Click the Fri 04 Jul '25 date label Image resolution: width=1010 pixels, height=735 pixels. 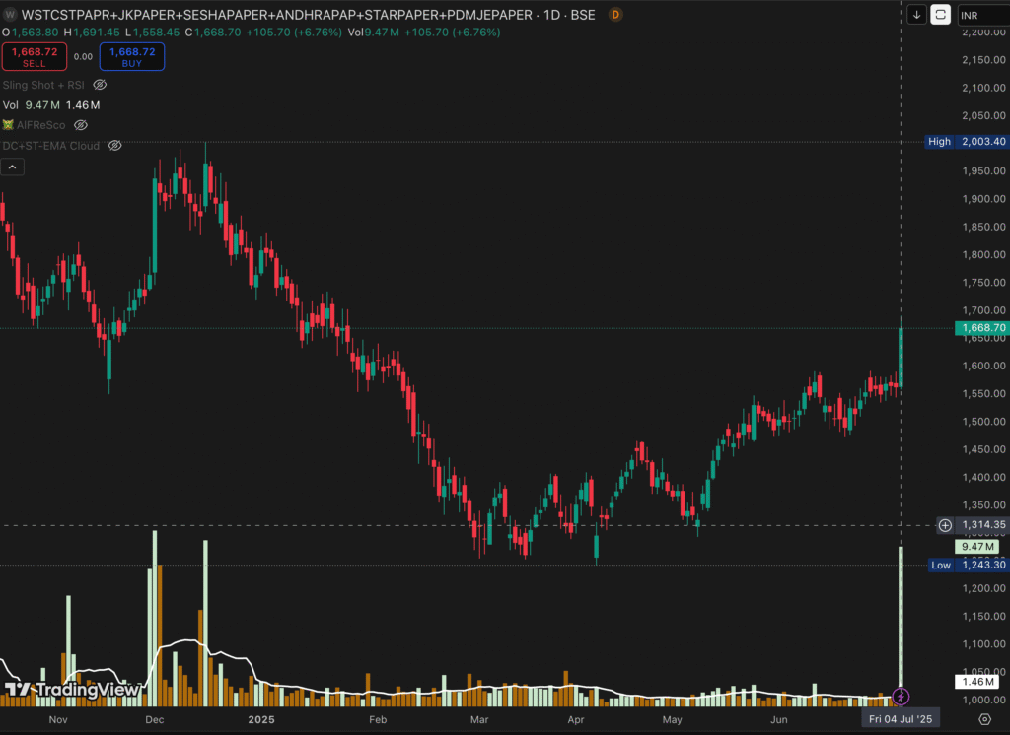[900, 719]
